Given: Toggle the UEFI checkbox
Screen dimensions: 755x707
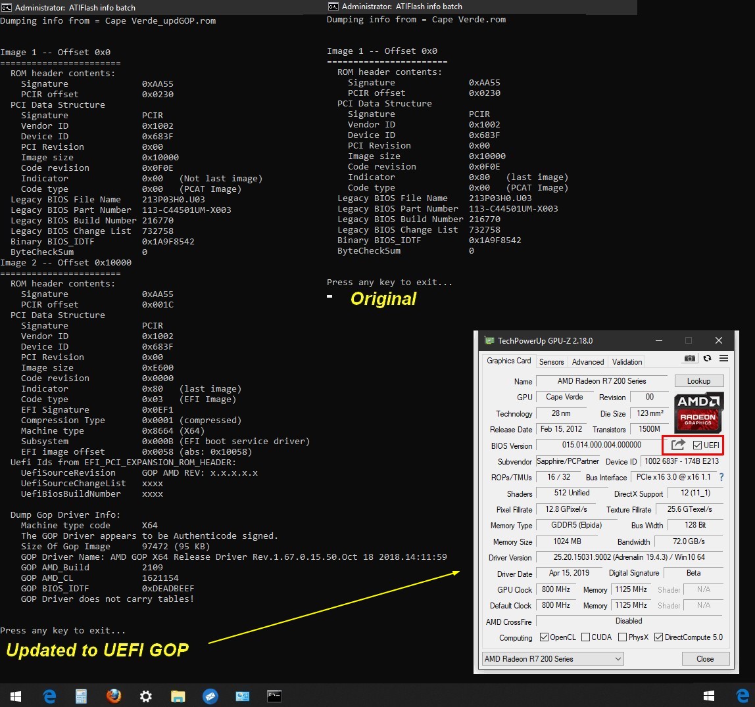Looking at the screenshot, I should coord(697,445).
